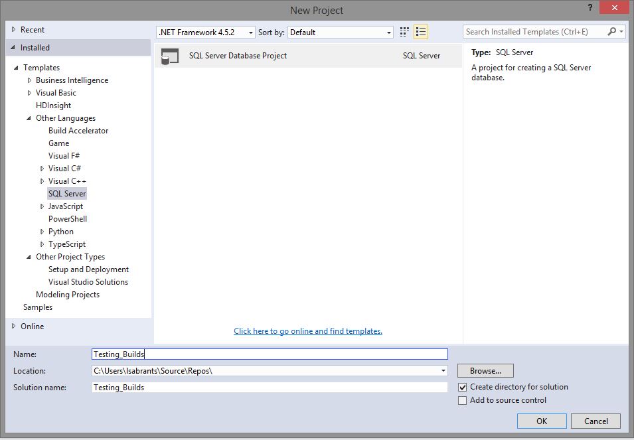Select Visual Studio Solutions category

pos(88,281)
